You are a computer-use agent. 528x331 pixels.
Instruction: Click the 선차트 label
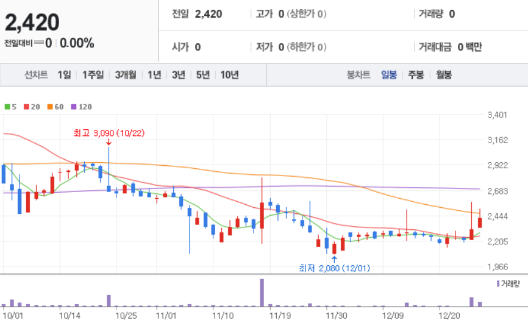click(x=36, y=75)
